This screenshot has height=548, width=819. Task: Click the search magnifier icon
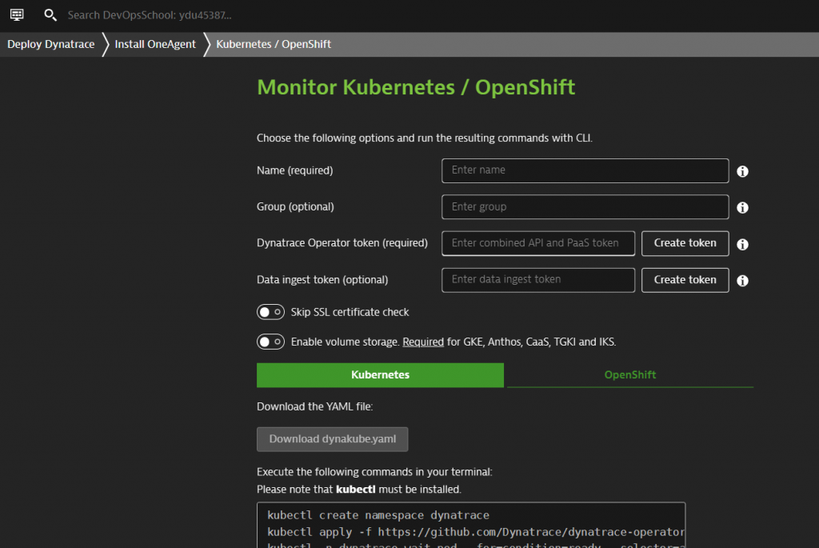tap(50, 15)
